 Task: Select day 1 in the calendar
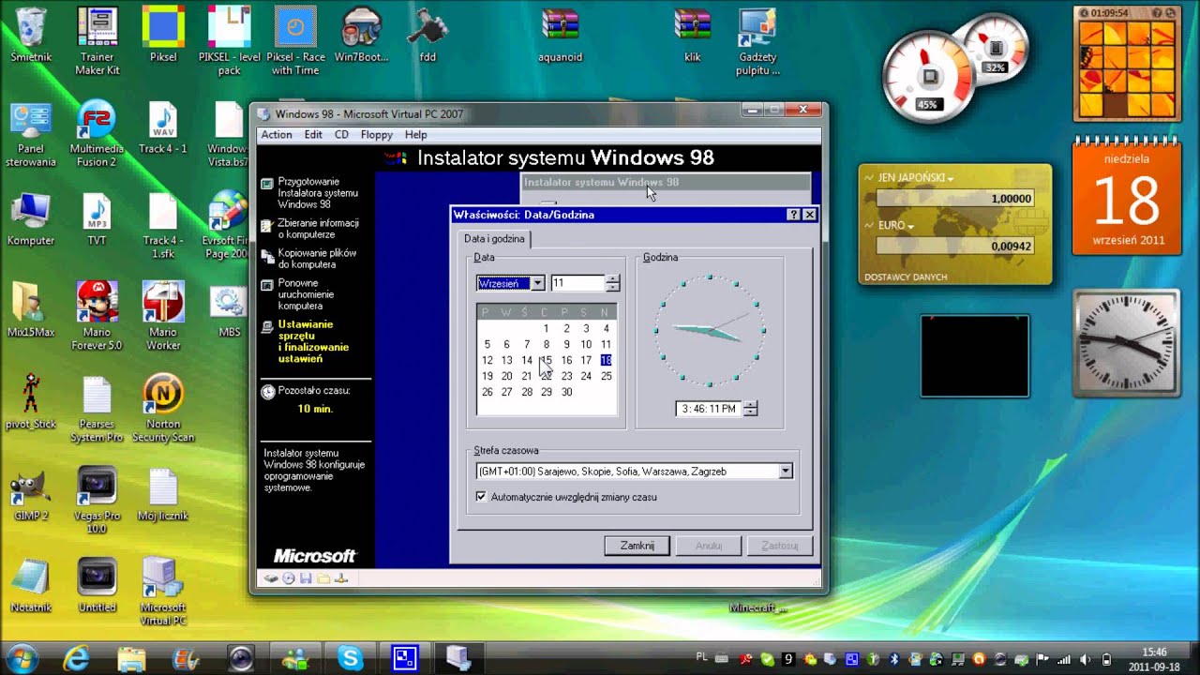547,328
